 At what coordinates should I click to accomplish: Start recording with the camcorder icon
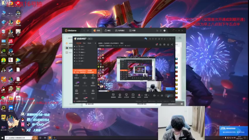[154, 96]
